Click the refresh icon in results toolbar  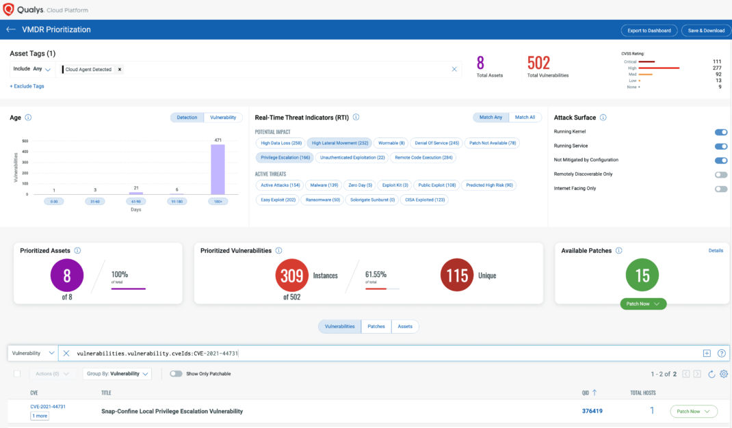711,374
